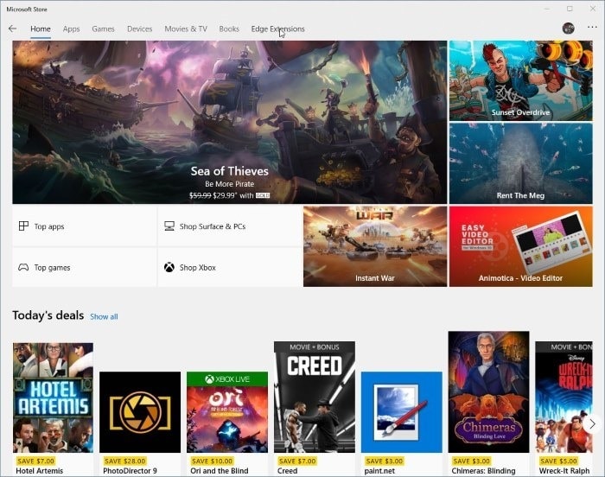Open the Instant War tile
Viewport: 605px width, 477px height.
(x=375, y=246)
